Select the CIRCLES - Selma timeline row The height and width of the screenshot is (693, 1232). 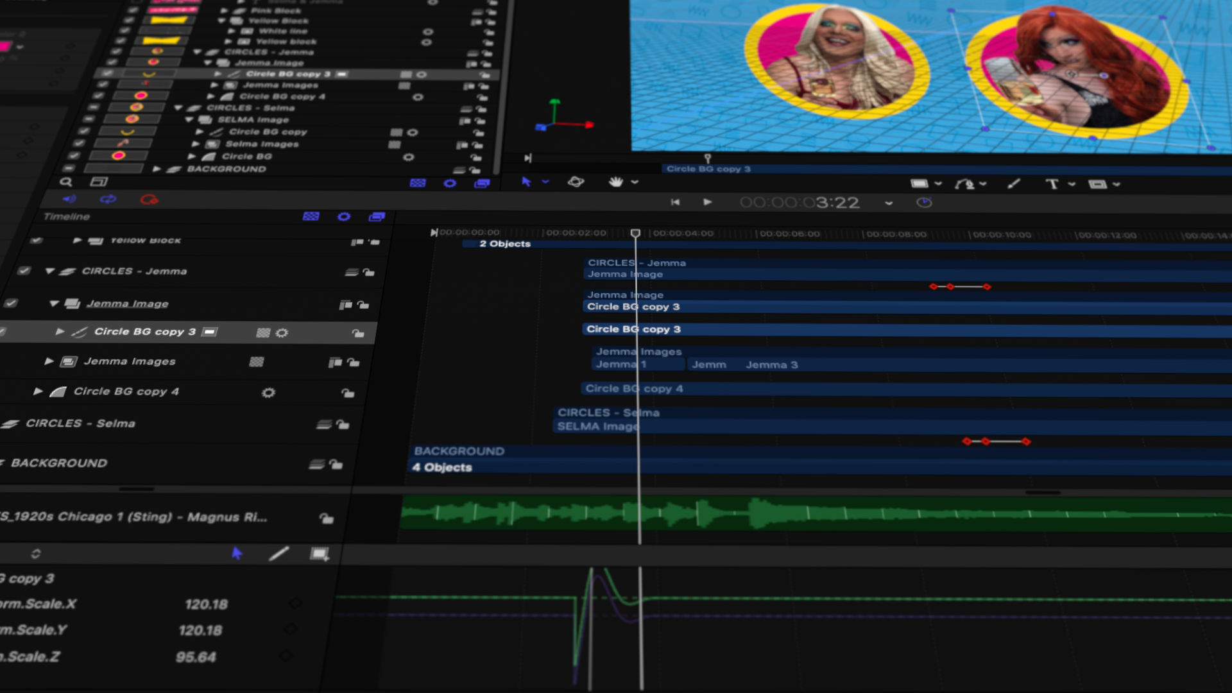pyautogui.click(x=80, y=424)
